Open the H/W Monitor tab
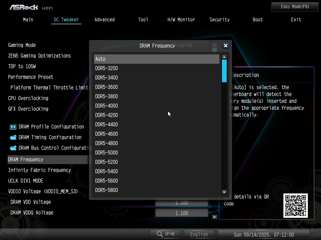Screen dimensions: 321x240 (181, 20)
